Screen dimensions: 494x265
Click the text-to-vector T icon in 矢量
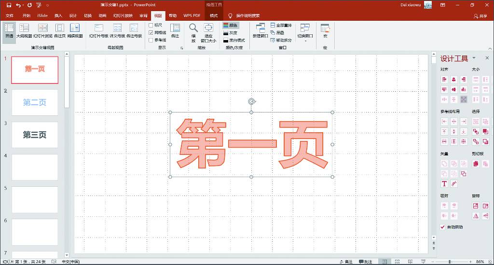point(444,184)
